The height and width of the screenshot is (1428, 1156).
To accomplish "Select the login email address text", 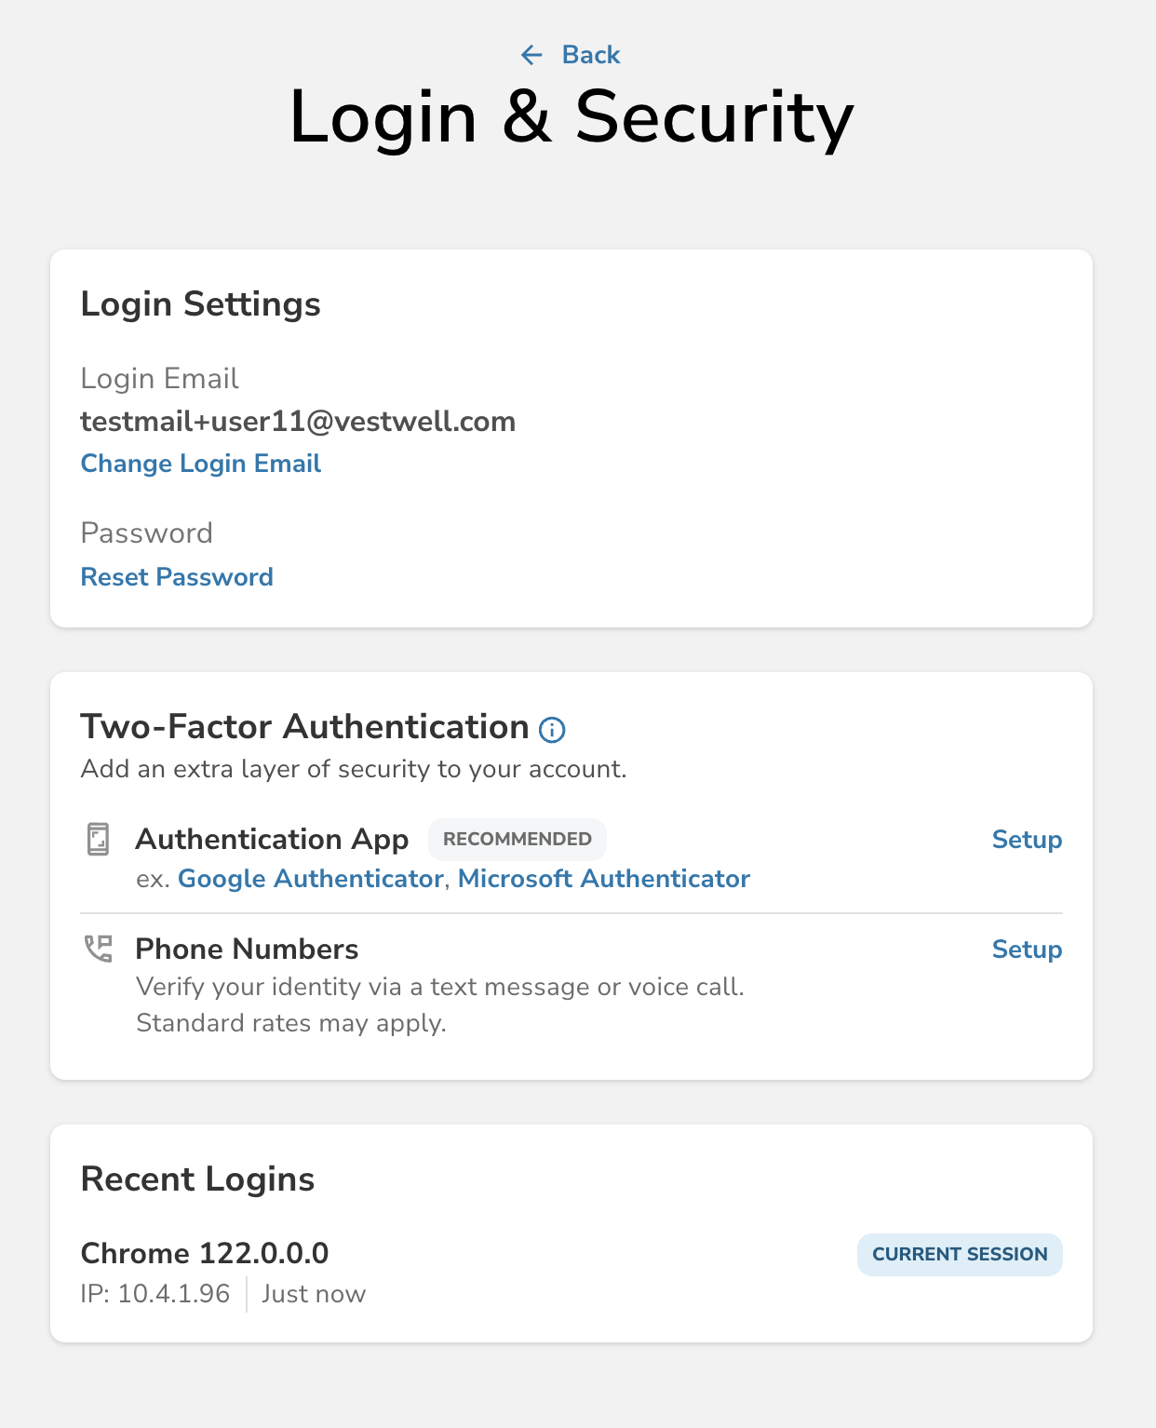I will pos(298,422).
